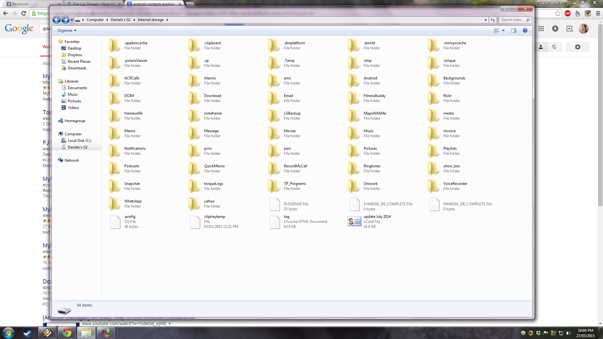
Task: Click the change view icon
Action: 497,30
